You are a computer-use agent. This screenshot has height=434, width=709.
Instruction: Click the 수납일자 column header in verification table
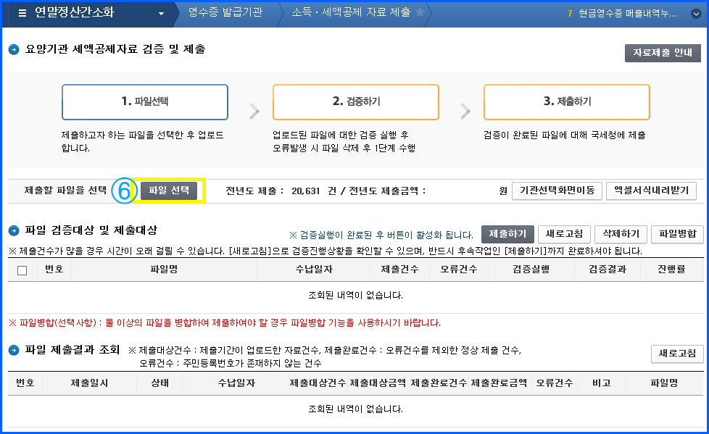[314, 270]
